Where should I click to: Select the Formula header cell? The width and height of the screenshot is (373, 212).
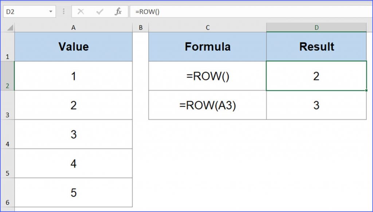point(207,47)
